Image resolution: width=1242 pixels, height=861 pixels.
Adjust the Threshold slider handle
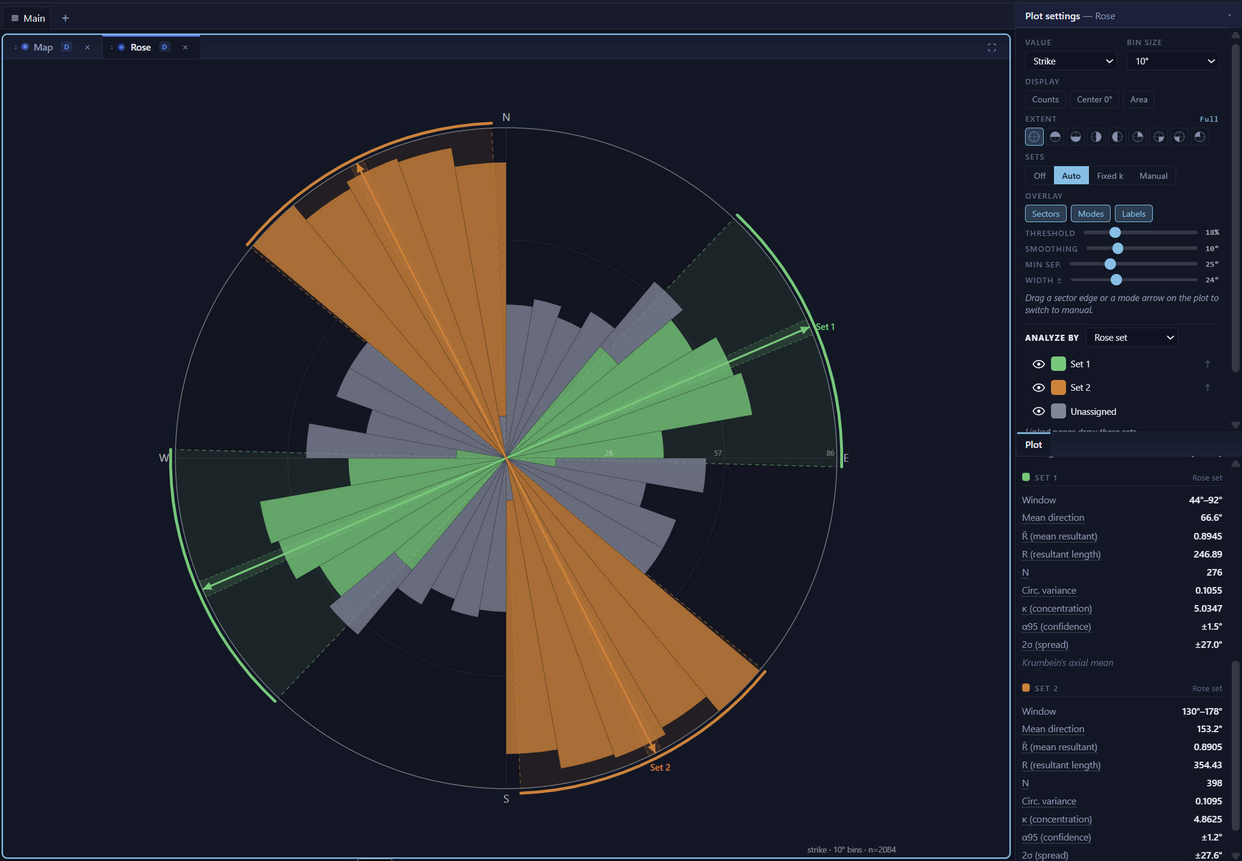pyautogui.click(x=1115, y=232)
